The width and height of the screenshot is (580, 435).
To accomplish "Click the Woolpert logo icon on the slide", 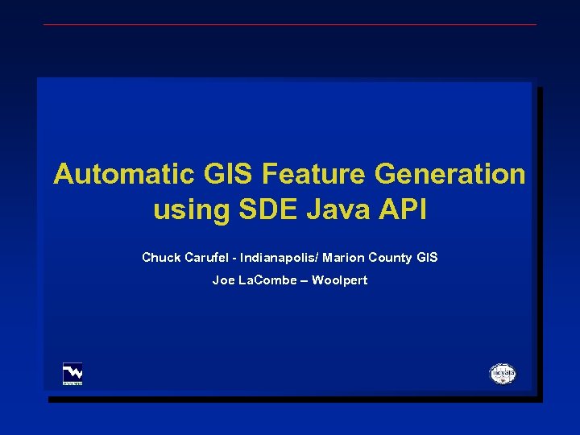I will click(72, 374).
